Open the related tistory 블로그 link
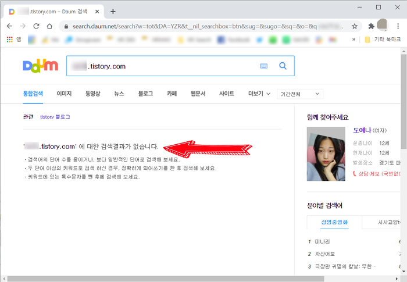Viewport: 407px width, 282px height. pos(55,117)
